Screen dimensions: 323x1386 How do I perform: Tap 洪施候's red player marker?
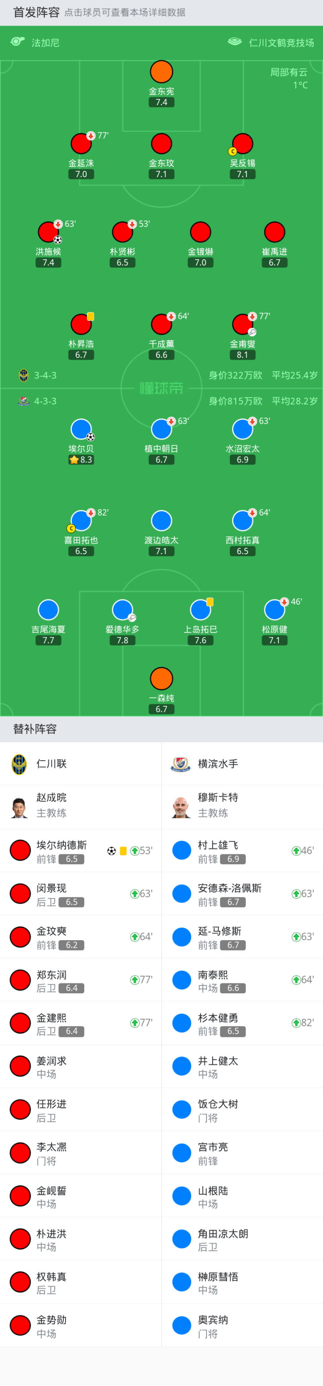[48, 233]
